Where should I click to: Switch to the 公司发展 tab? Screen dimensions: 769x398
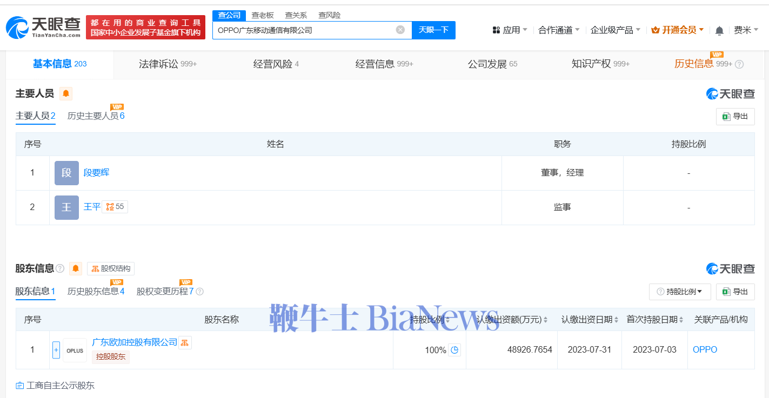[x=492, y=64]
